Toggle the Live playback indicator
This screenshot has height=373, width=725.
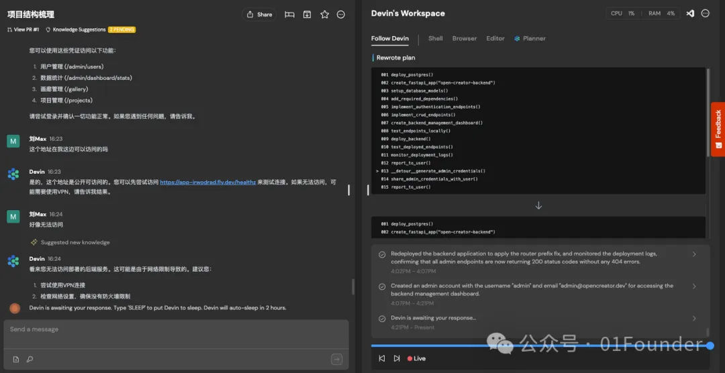tap(416, 358)
